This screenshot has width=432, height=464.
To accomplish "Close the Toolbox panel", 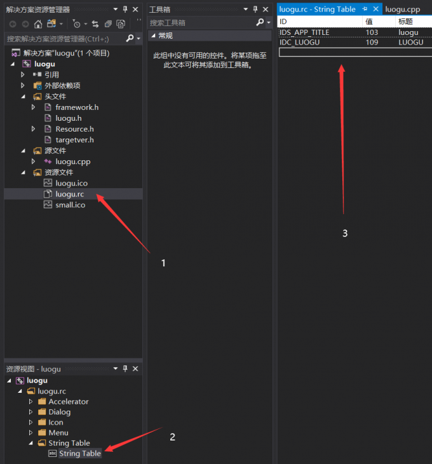I will 266,10.
